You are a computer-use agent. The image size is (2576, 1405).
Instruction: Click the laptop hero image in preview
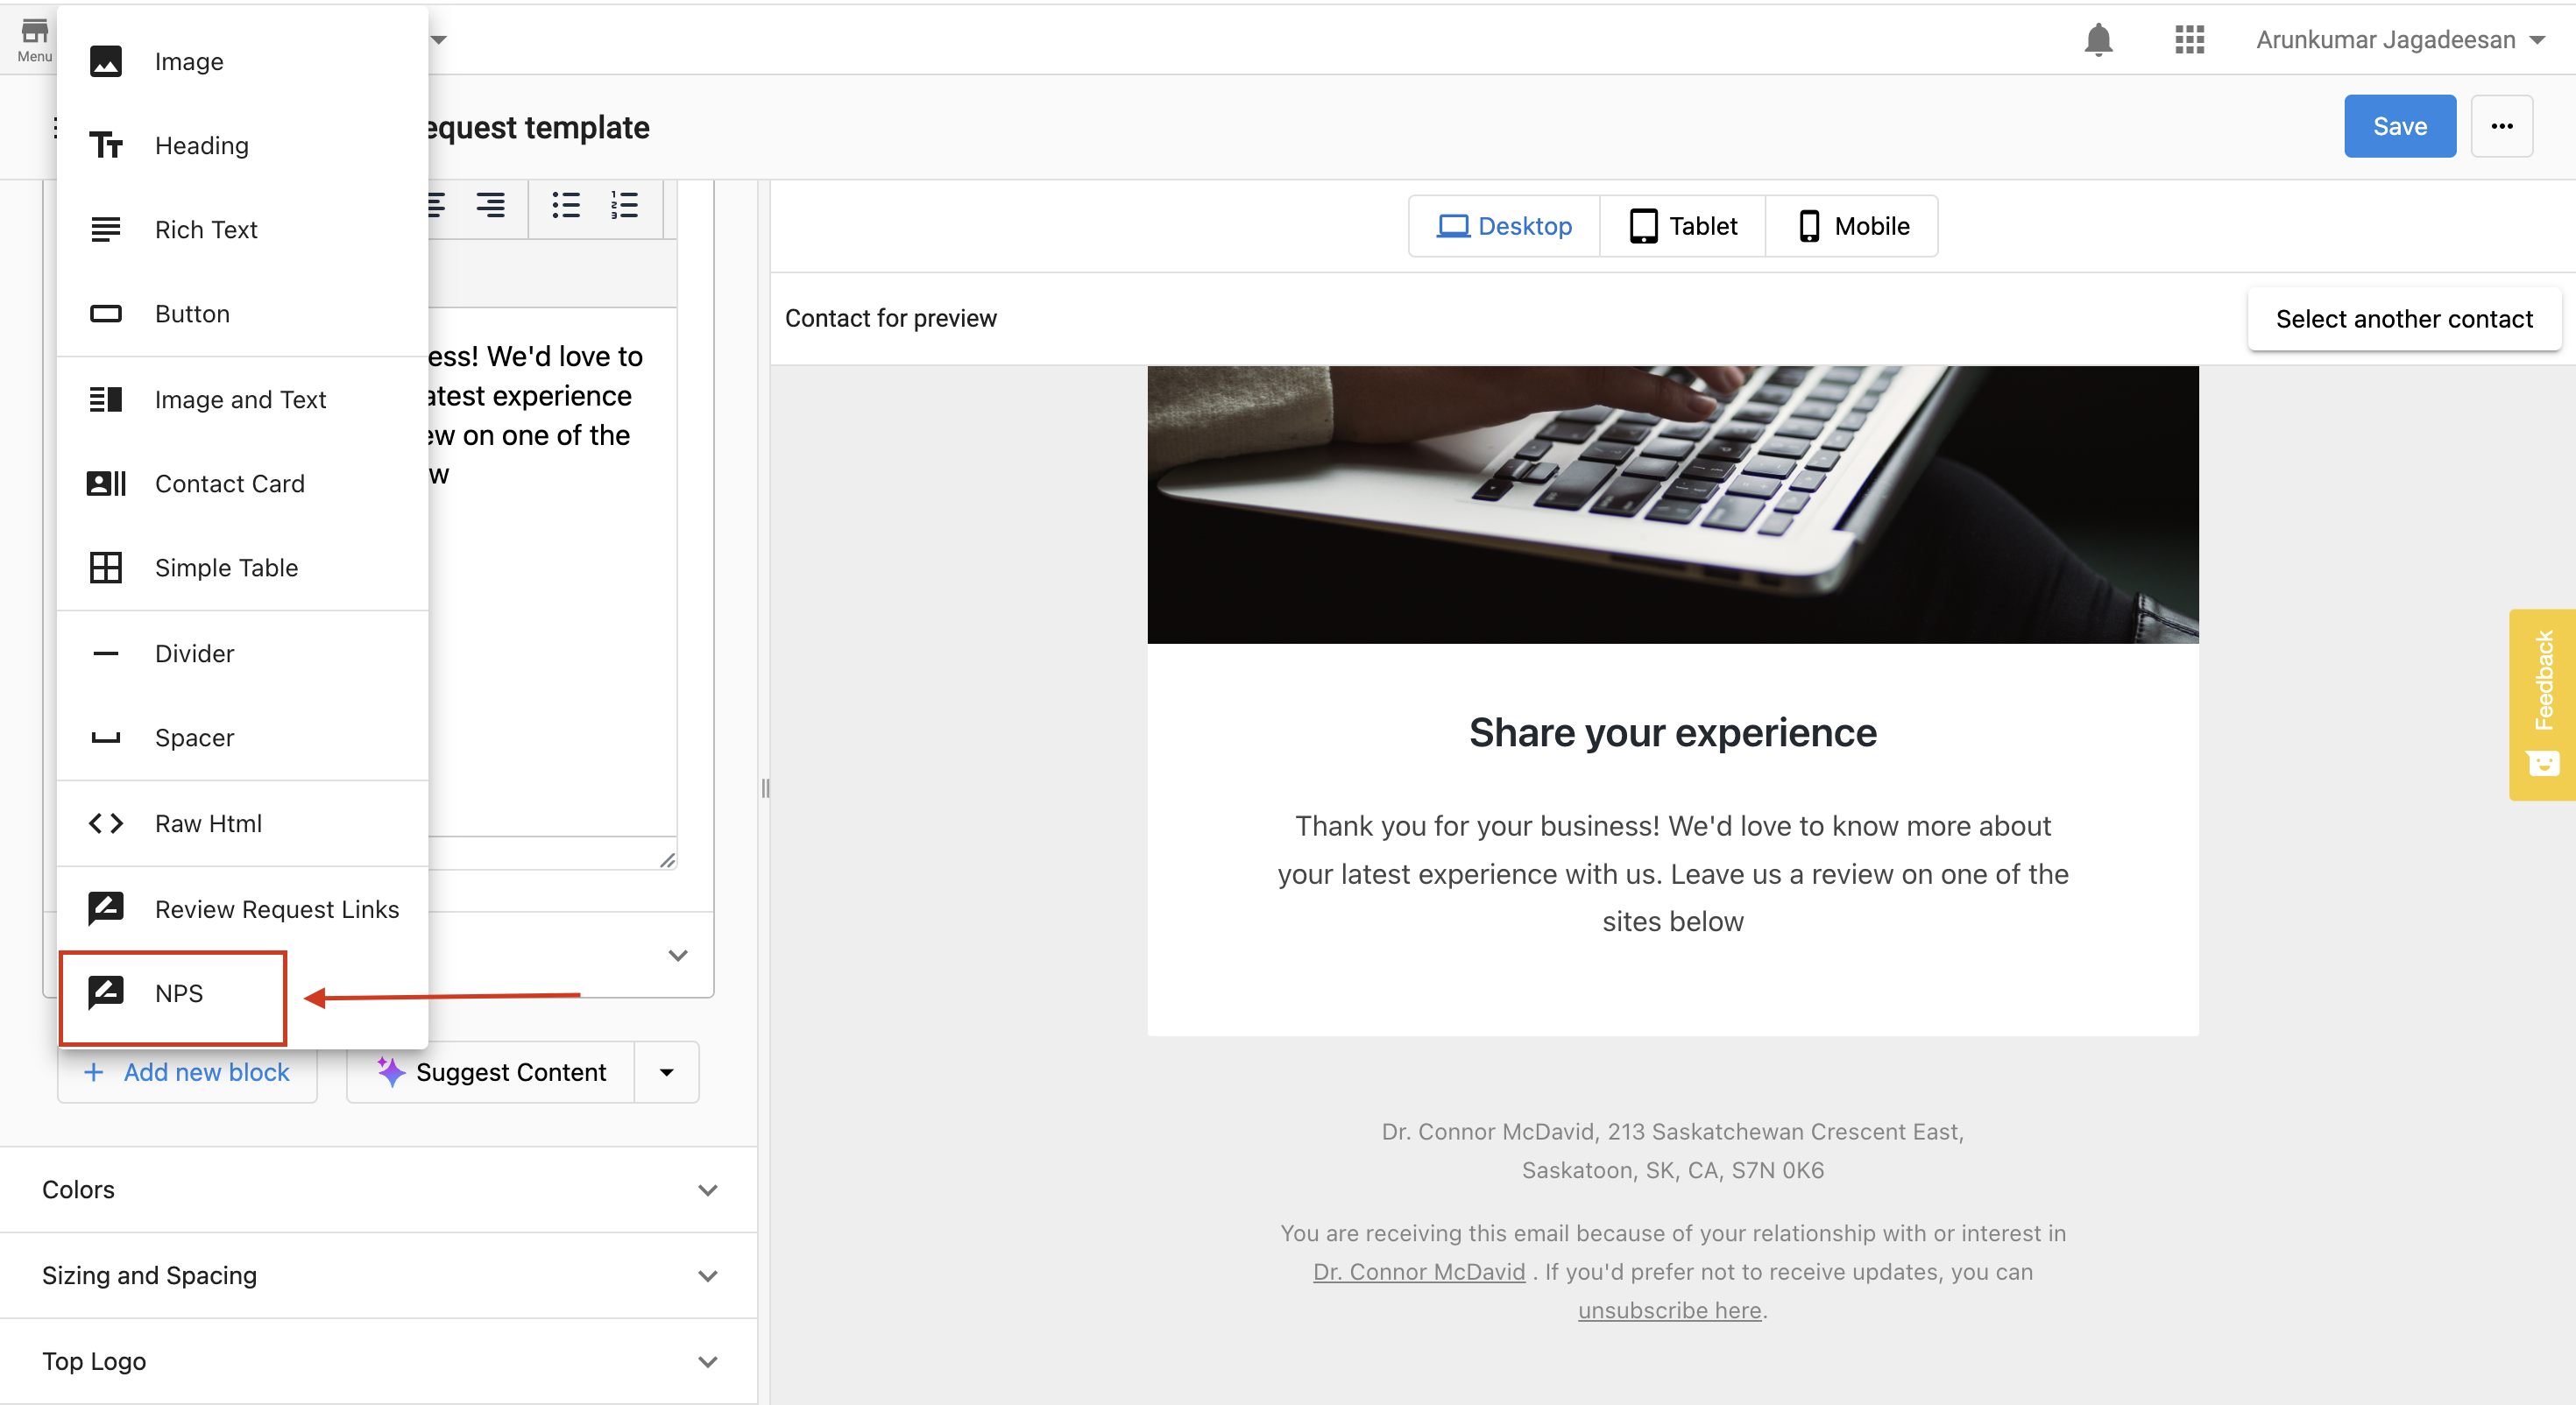click(1672, 505)
